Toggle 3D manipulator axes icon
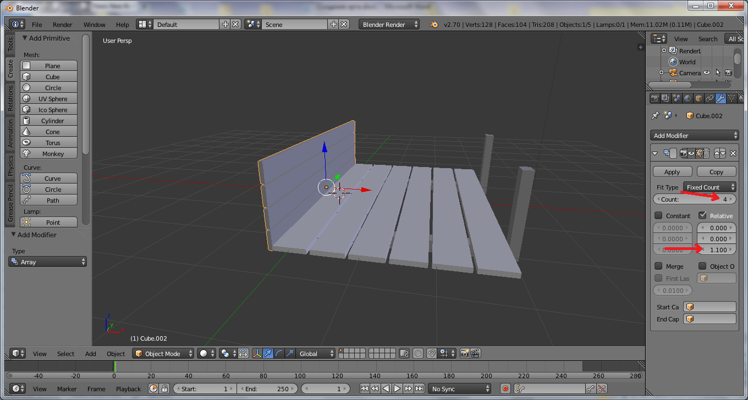The height and width of the screenshot is (400, 748). pyautogui.click(x=257, y=353)
